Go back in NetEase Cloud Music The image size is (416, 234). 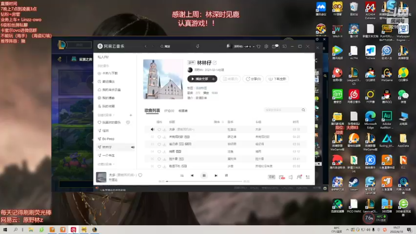[146, 46]
